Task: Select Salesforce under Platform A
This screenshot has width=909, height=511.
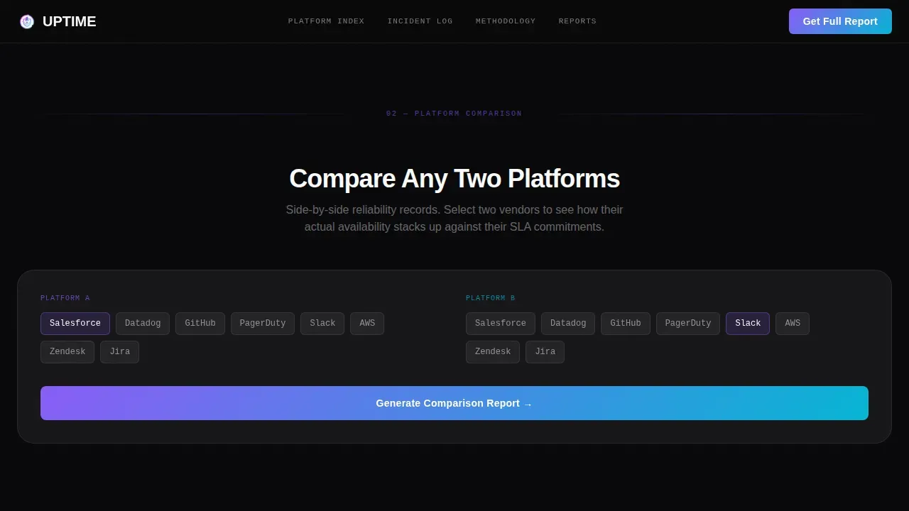Action: point(75,324)
